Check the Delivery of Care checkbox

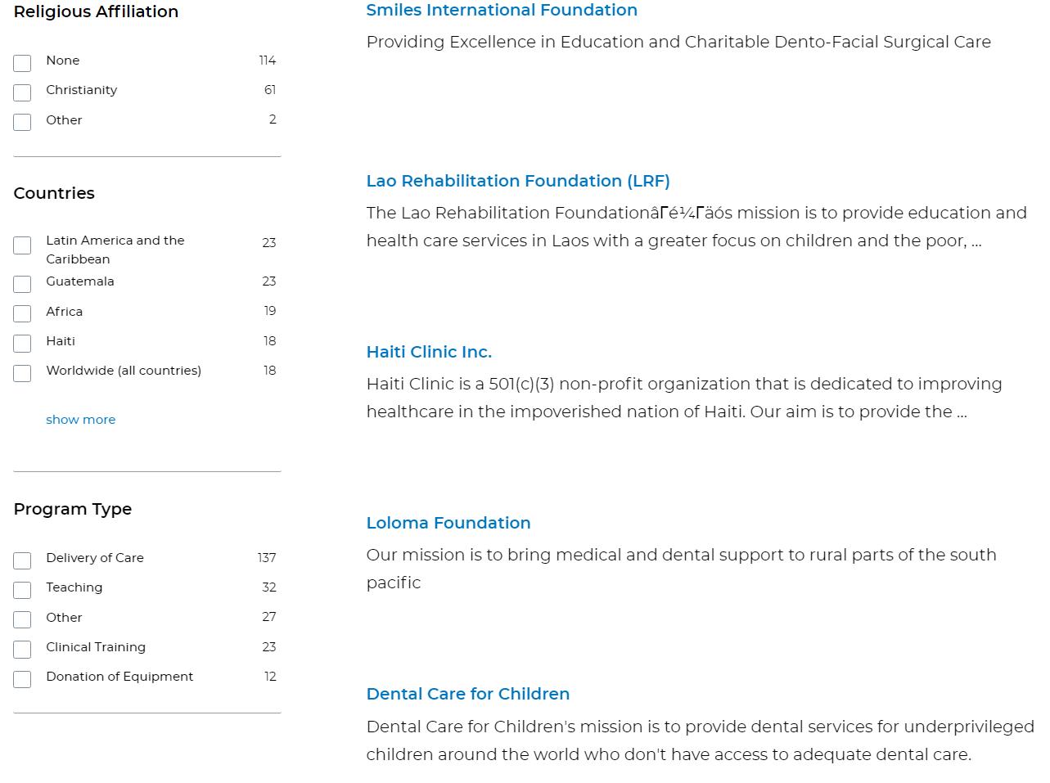coord(22,560)
